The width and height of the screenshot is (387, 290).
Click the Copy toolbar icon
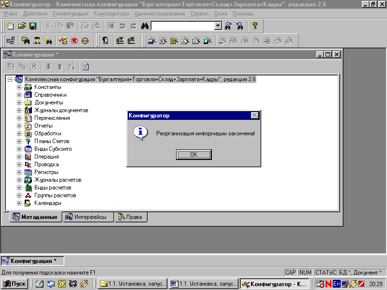click(59, 26)
